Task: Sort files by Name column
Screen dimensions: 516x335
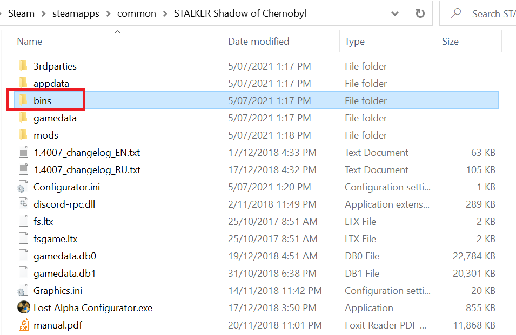Action: pos(30,42)
